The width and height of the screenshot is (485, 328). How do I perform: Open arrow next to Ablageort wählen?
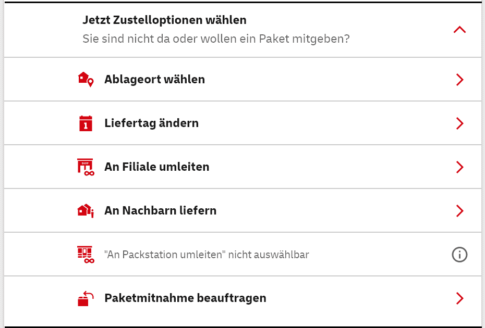coord(459,80)
